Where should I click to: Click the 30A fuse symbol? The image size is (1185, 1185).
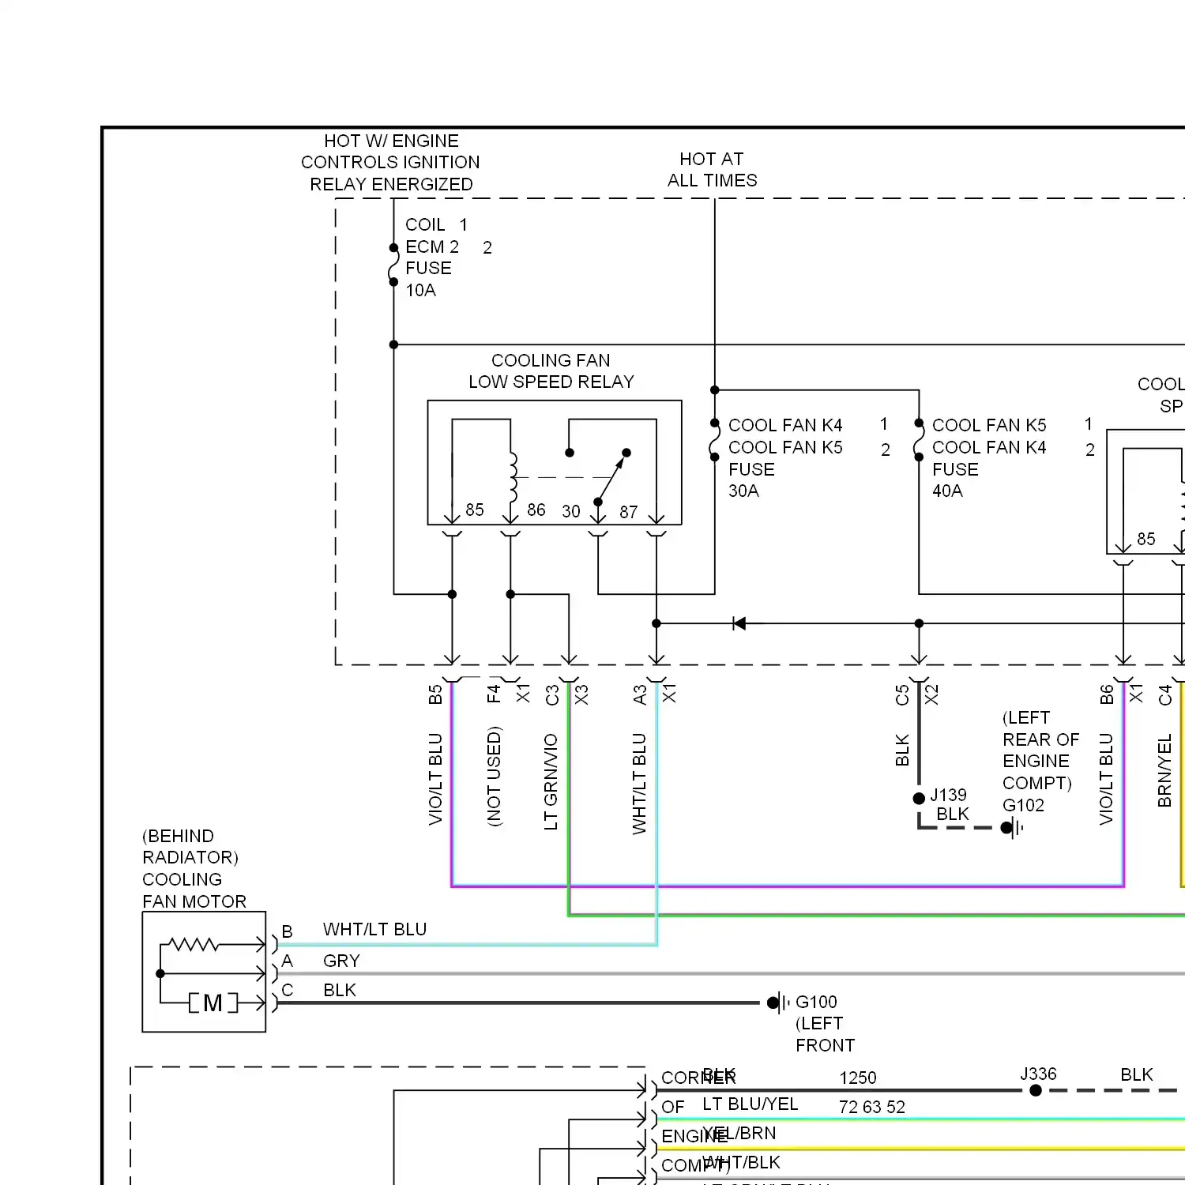pyautogui.click(x=714, y=440)
